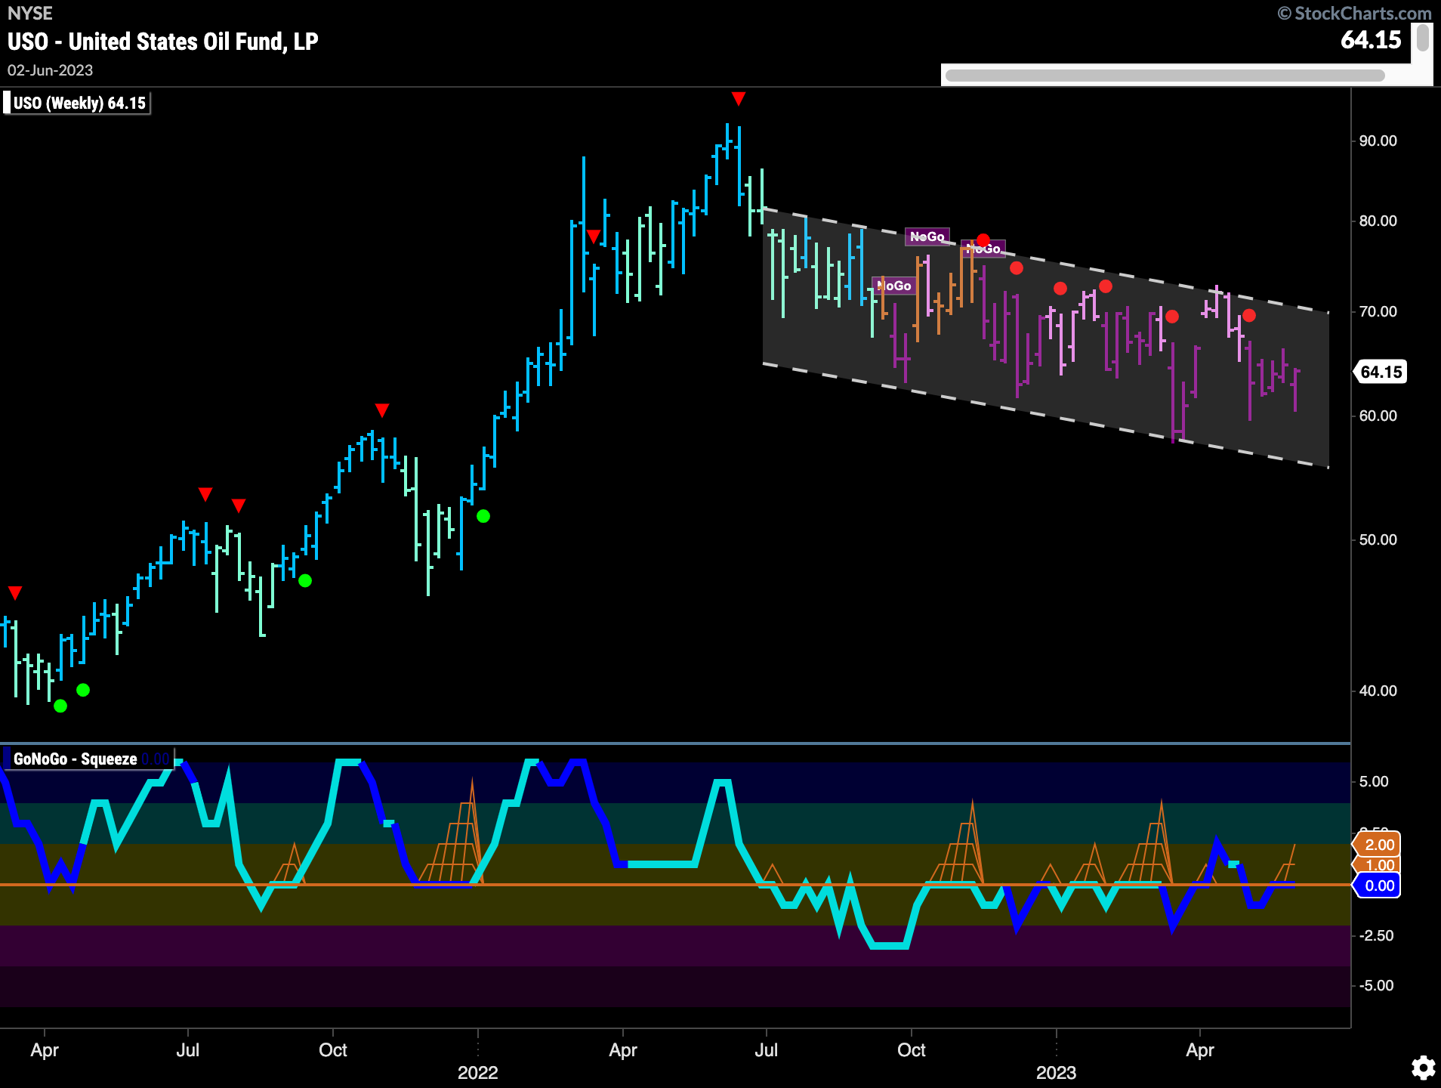
Task: Click the vertical scrollbar thumb
Action: [x=1422, y=38]
